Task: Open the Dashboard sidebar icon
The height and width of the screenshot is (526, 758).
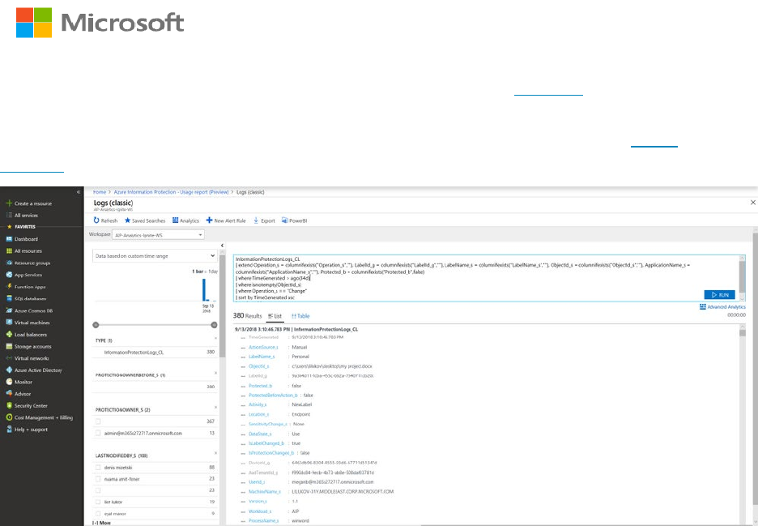Action: coord(9,239)
